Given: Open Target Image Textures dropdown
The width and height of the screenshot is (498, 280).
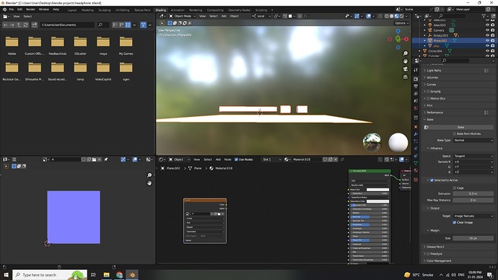Looking at the screenshot, I should pos(473,216).
